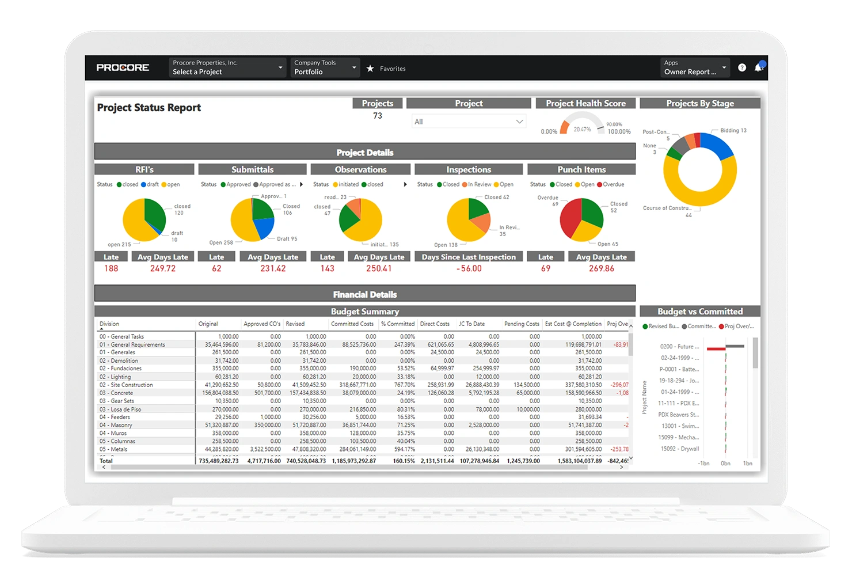Open the help question mark icon
The width and height of the screenshot is (852, 588).
742,68
